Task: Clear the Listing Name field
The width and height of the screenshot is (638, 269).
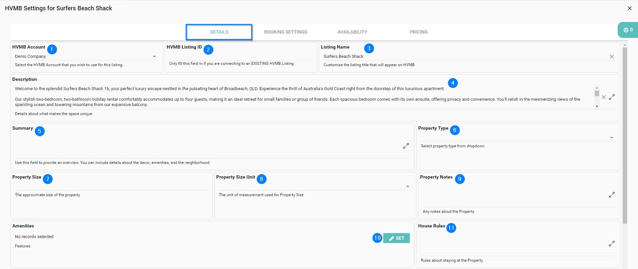Action: click(611, 57)
